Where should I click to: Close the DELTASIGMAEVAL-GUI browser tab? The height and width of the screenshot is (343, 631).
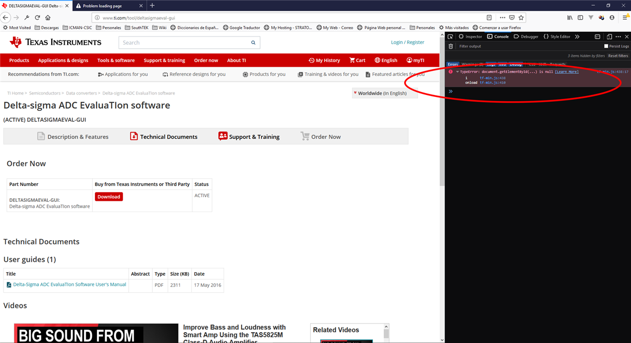coord(66,6)
